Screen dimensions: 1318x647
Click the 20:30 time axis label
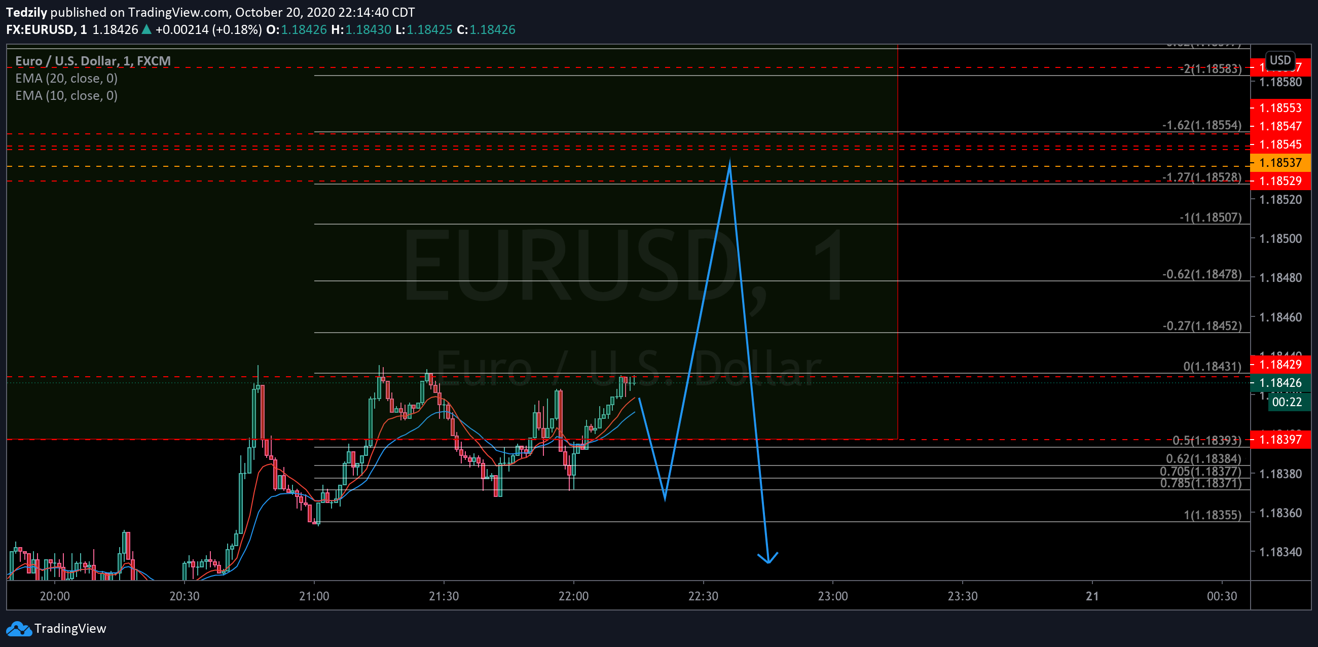tap(184, 596)
